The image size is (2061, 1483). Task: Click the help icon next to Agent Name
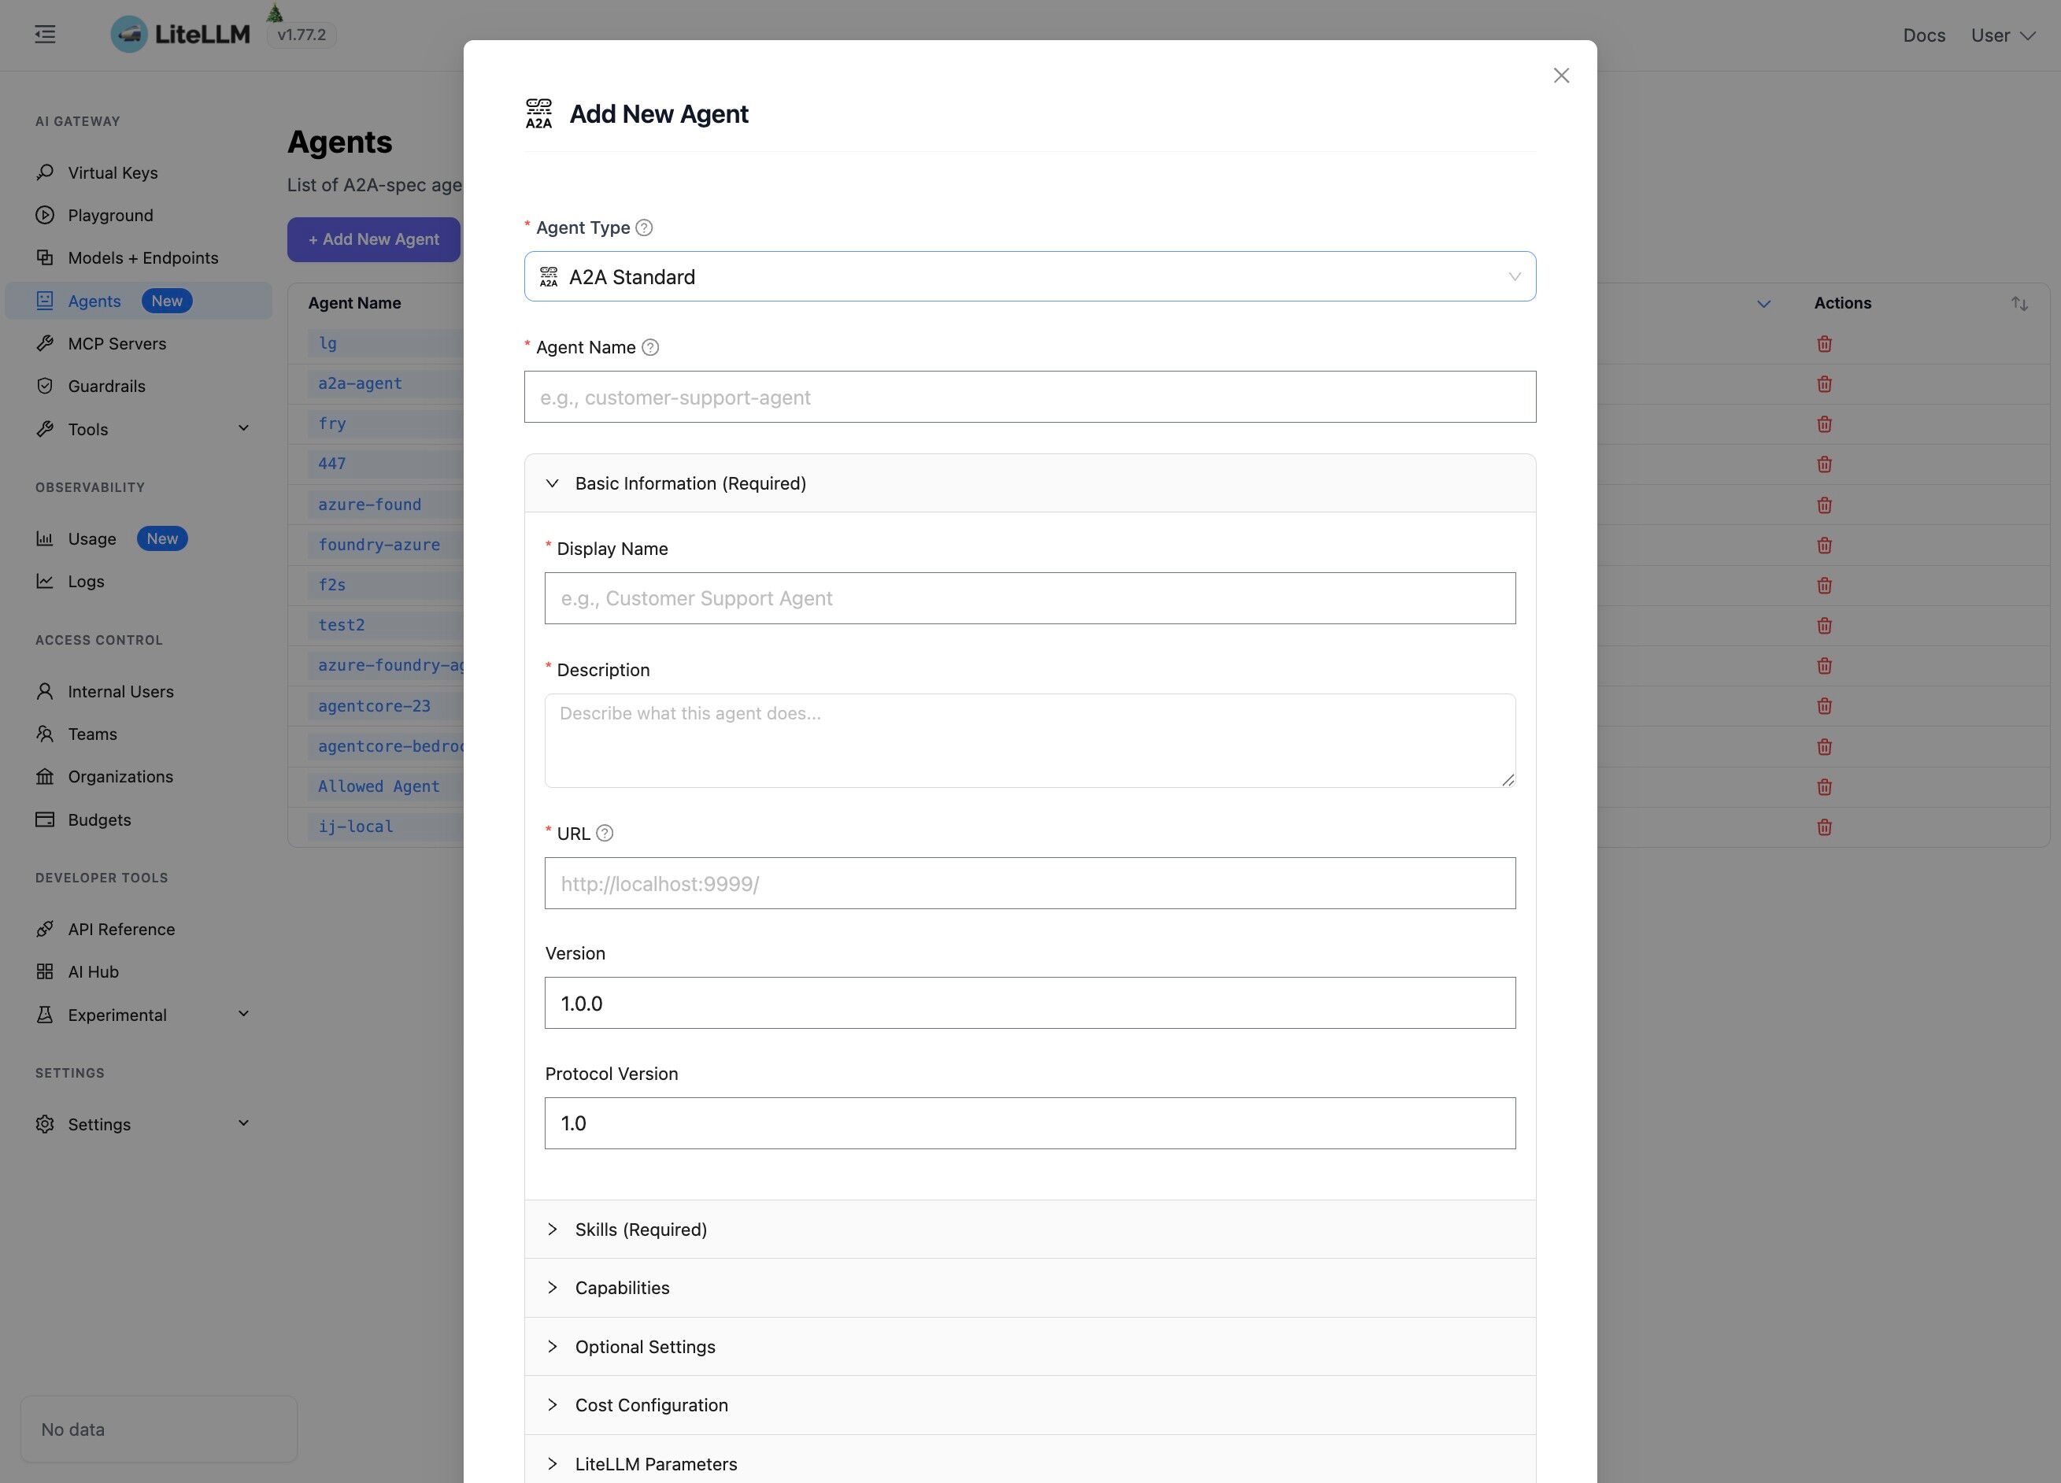649,347
